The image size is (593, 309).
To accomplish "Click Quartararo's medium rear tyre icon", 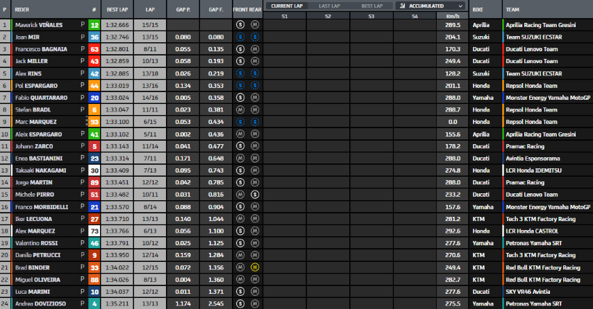I will (x=255, y=98).
